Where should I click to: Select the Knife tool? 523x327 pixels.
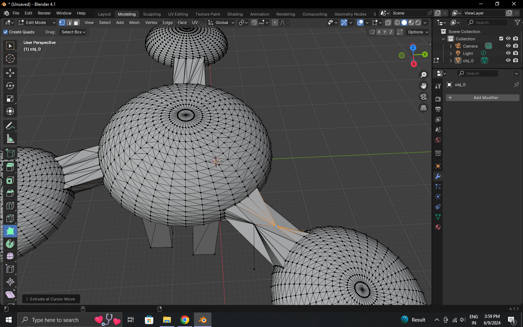[x=10, y=218]
